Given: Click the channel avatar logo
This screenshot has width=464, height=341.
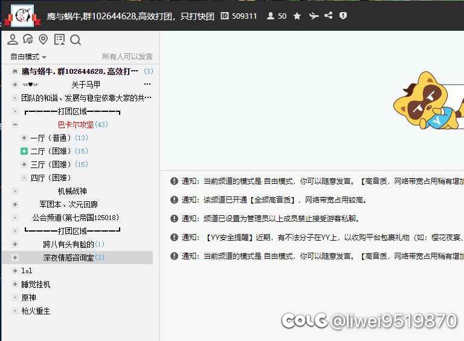Looking at the screenshot, I should (22, 15).
